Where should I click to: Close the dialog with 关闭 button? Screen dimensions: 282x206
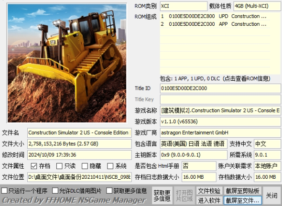point(272,195)
